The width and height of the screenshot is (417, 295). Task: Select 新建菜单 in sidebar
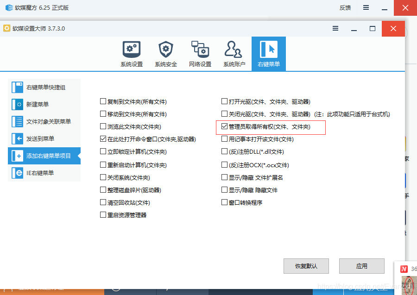pyautogui.click(x=44, y=105)
